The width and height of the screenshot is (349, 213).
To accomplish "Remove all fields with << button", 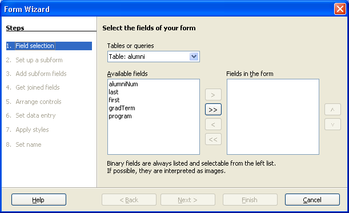I will pos(213,139).
